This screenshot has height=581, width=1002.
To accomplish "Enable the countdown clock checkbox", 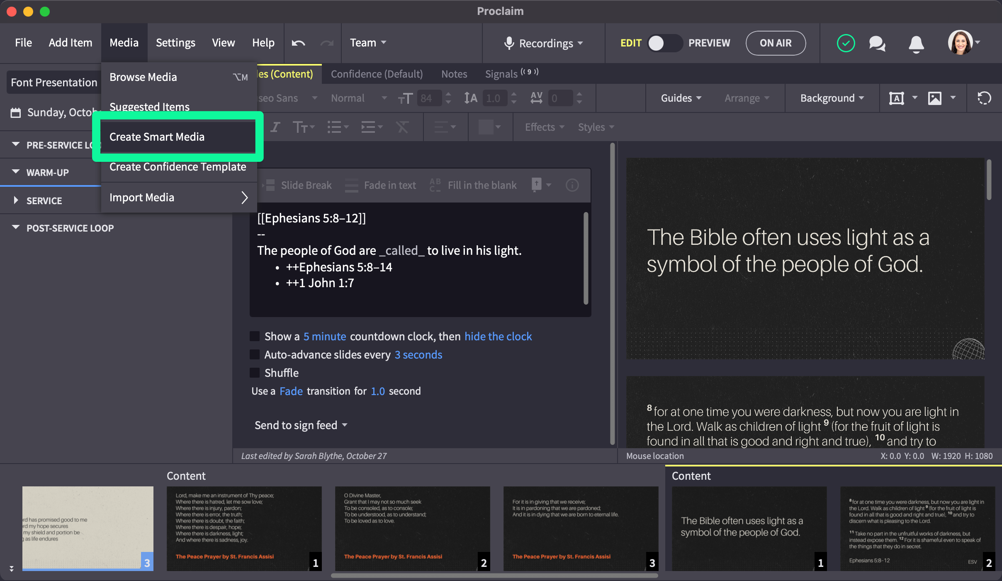I will [x=255, y=336].
